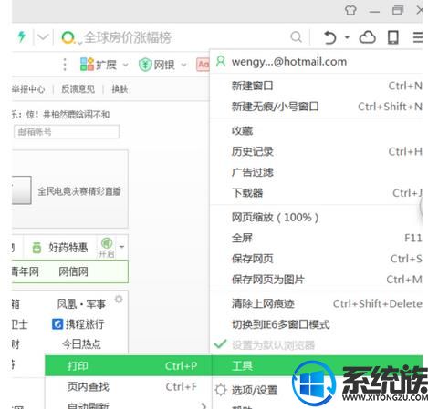Image resolution: width=428 pixels, height=409 pixels.
Task: Select 新建无痕/小号窗口 menu item
Action: 317,107
